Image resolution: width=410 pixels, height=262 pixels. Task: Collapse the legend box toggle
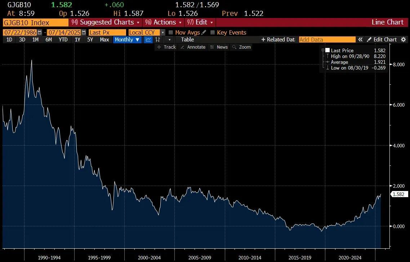coord(323,50)
